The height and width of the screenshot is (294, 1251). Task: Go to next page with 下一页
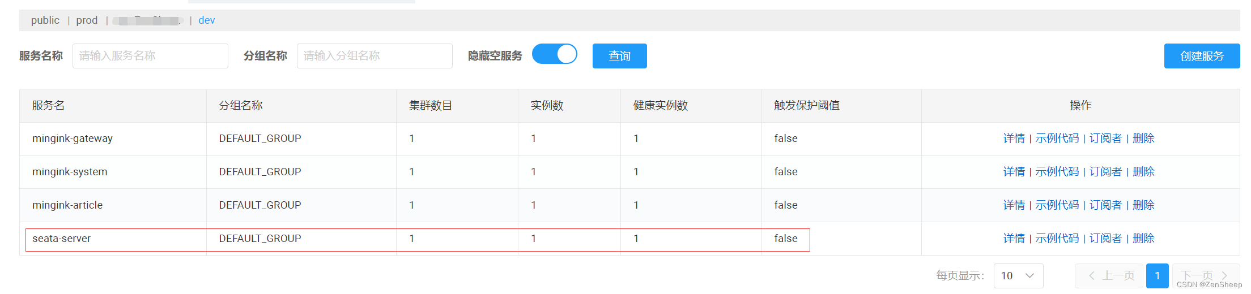pyautogui.click(x=1205, y=276)
